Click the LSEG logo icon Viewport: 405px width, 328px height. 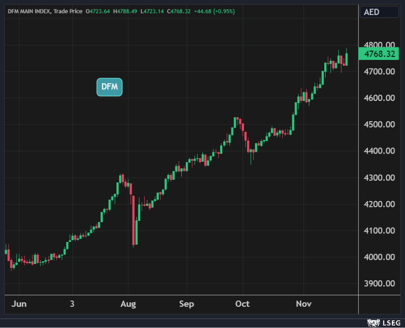pyautogui.click(x=373, y=323)
